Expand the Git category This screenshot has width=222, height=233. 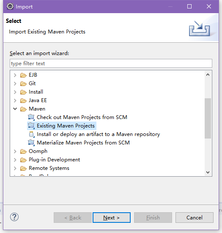(x=15, y=83)
